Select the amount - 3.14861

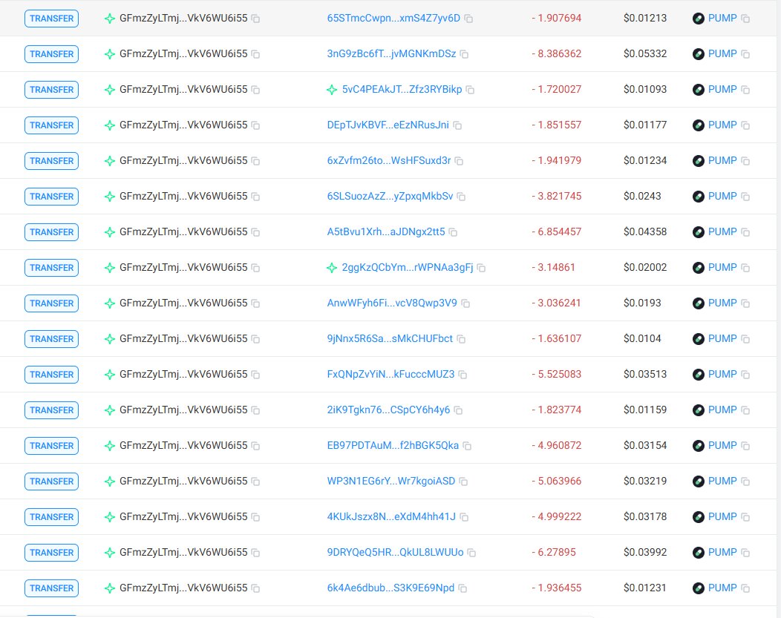point(553,267)
